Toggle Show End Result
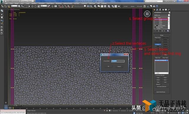The image size is (189, 114). pyautogui.click(x=159, y=31)
